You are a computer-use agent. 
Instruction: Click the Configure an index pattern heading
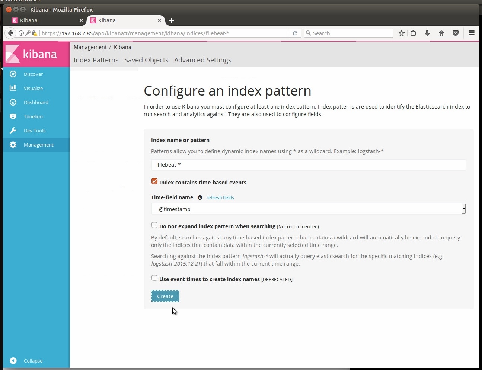click(227, 91)
